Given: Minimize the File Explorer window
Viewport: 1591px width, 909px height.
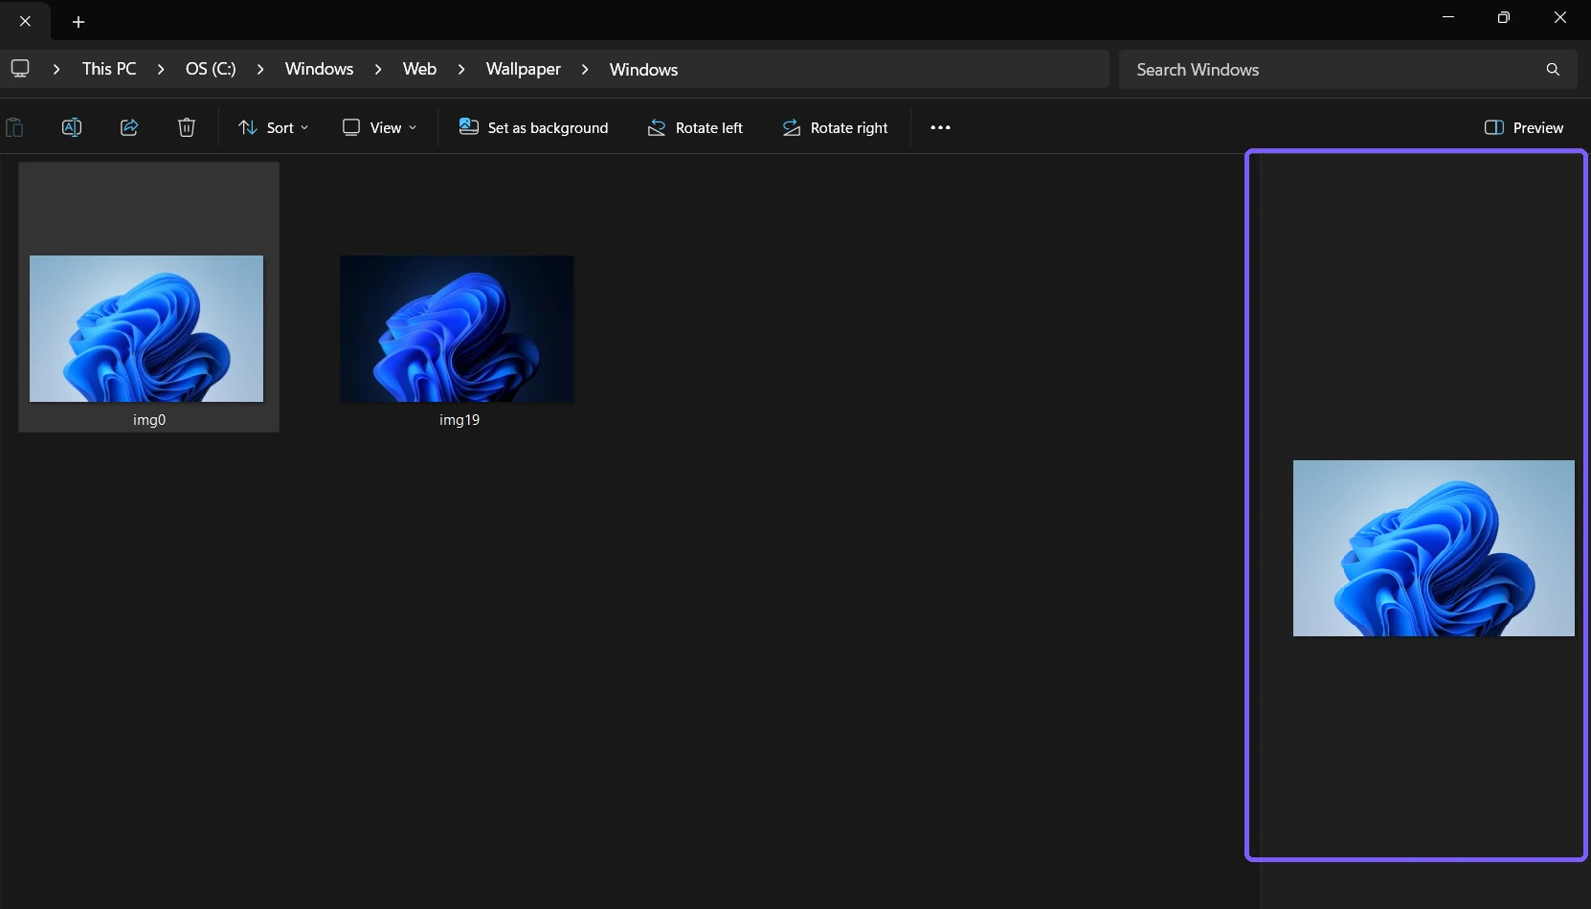Looking at the screenshot, I should click(1448, 17).
